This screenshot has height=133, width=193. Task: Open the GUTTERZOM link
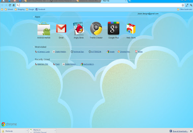coord(95,52)
